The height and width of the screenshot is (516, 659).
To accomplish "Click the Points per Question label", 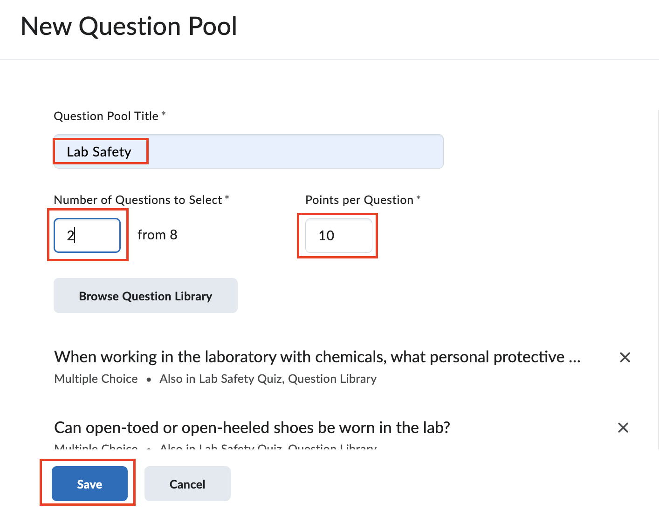I will pyautogui.click(x=359, y=200).
